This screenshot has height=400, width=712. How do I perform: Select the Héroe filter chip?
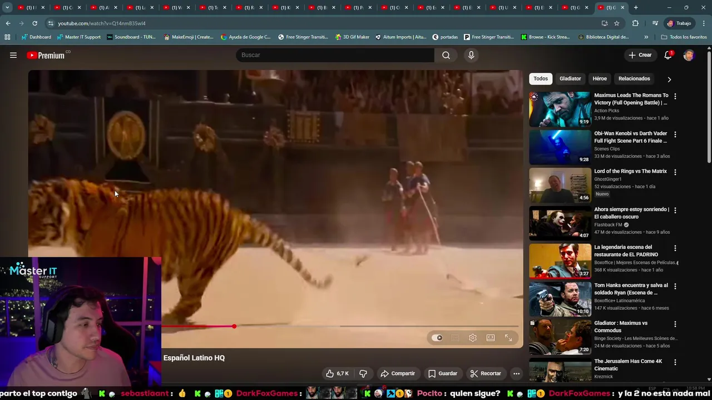[600, 79]
